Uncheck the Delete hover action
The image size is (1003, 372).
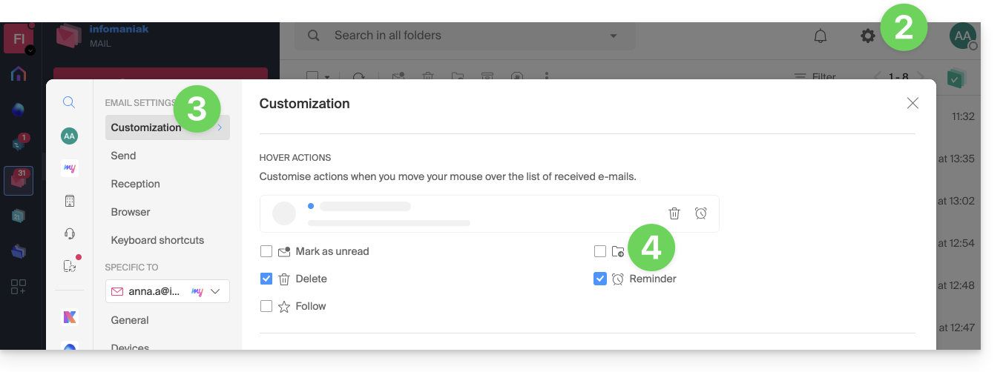point(266,279)
